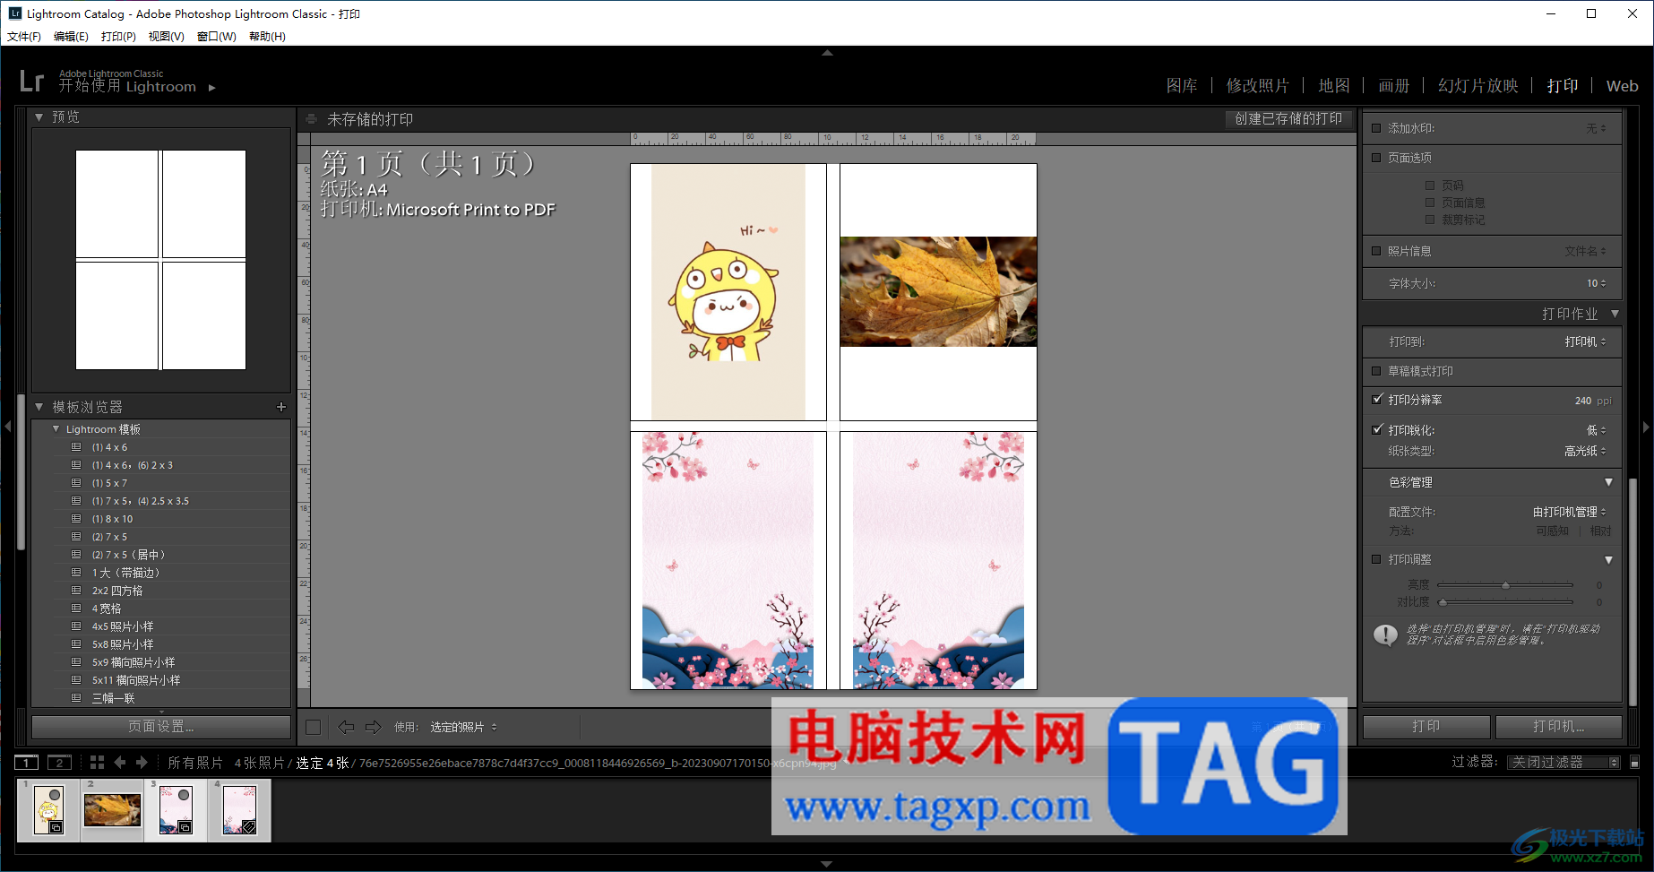
Task: Click the 打印机... button
Action: tap(1559, 727)
